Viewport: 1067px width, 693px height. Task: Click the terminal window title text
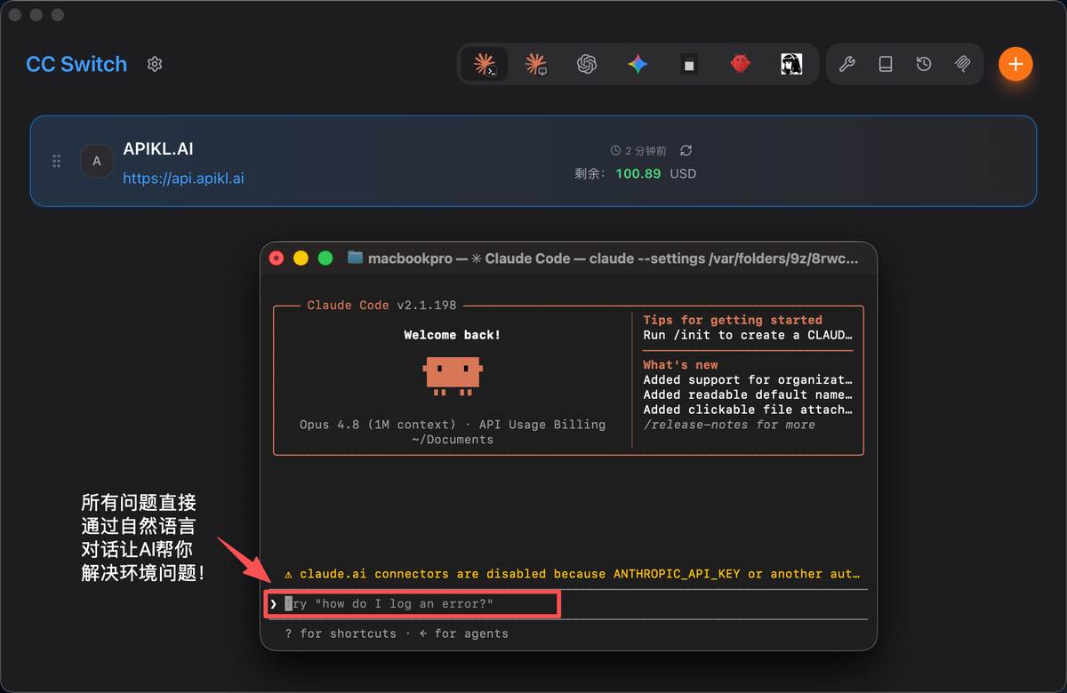tap(614, 258)
